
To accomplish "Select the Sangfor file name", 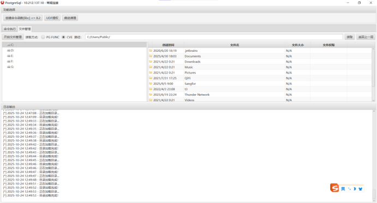I will (190, 84).
